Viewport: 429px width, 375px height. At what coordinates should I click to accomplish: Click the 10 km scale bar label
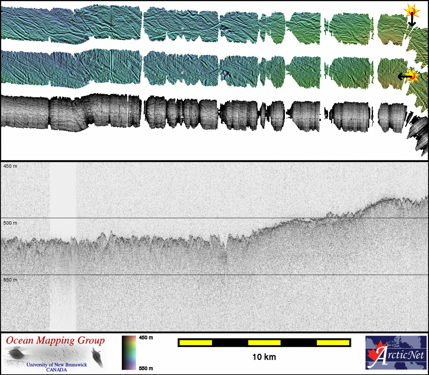[264, 357]
